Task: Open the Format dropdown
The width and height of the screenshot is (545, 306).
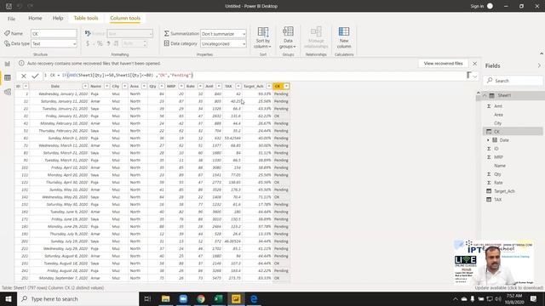Action: point(129,33)
